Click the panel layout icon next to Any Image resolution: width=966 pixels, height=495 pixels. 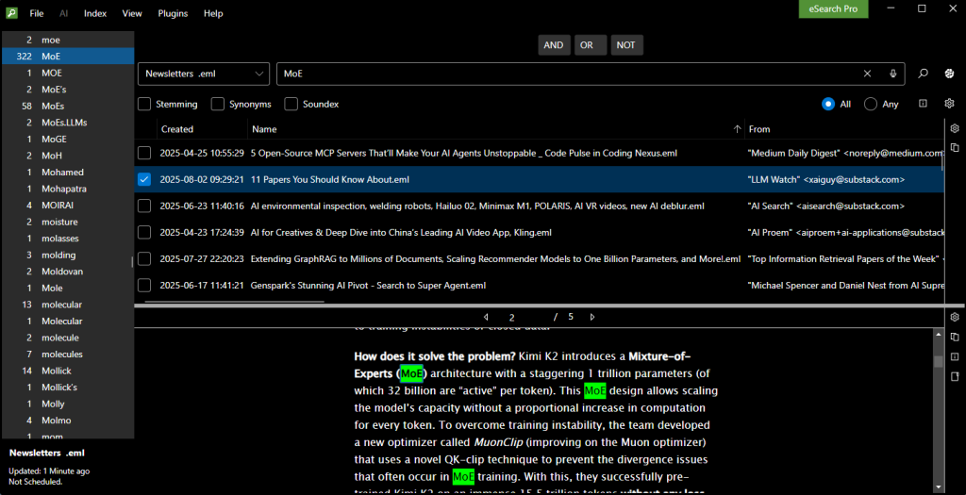click(923, 104)
